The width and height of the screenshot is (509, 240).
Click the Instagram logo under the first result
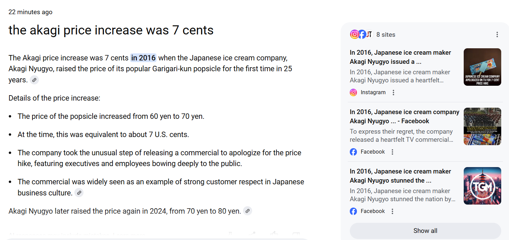353,92
